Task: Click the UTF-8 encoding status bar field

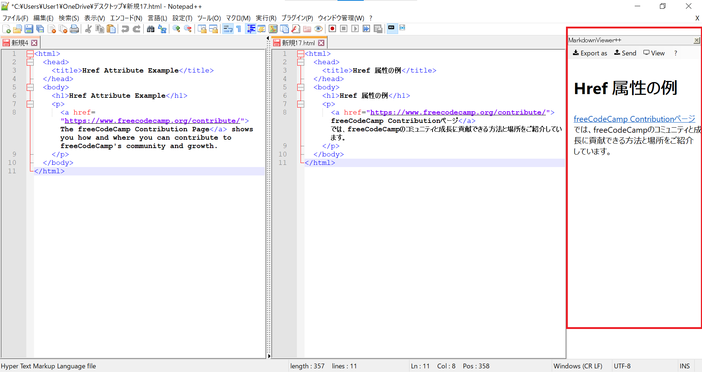Action: [x=622, y=366]
